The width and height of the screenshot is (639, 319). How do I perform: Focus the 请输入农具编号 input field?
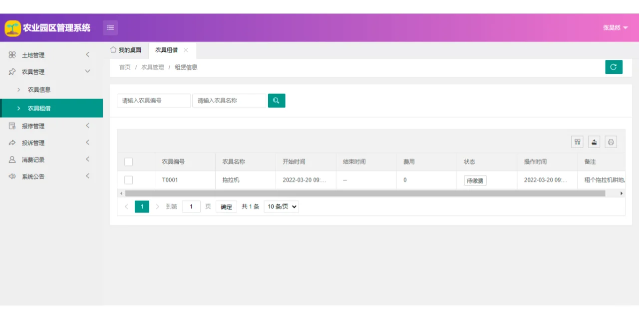click(x=154, y=100)
